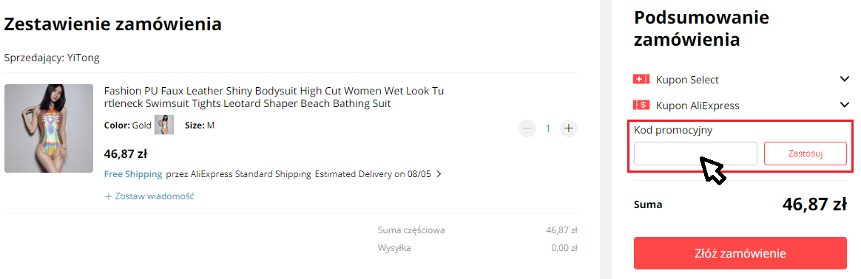This screenshot has width=861, height=279.
Task: Expand the Kupon Select dropdown chevron
Action: 845,80
